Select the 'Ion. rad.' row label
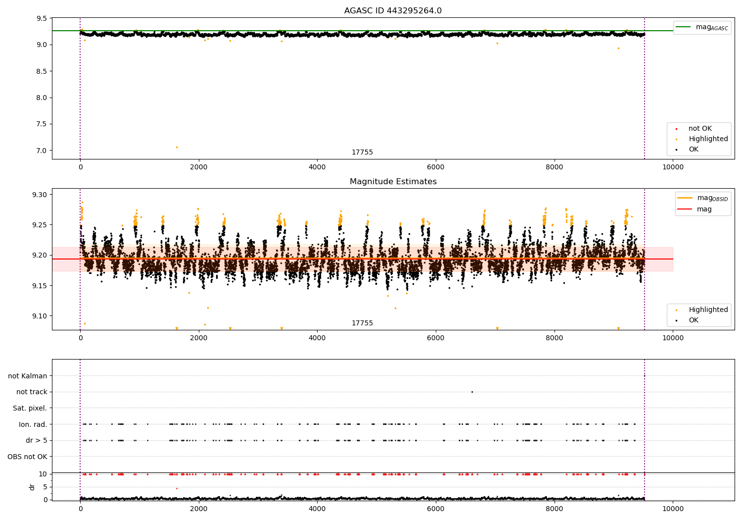742x520 pixels. pyautogui.click(x=33, y=424)
